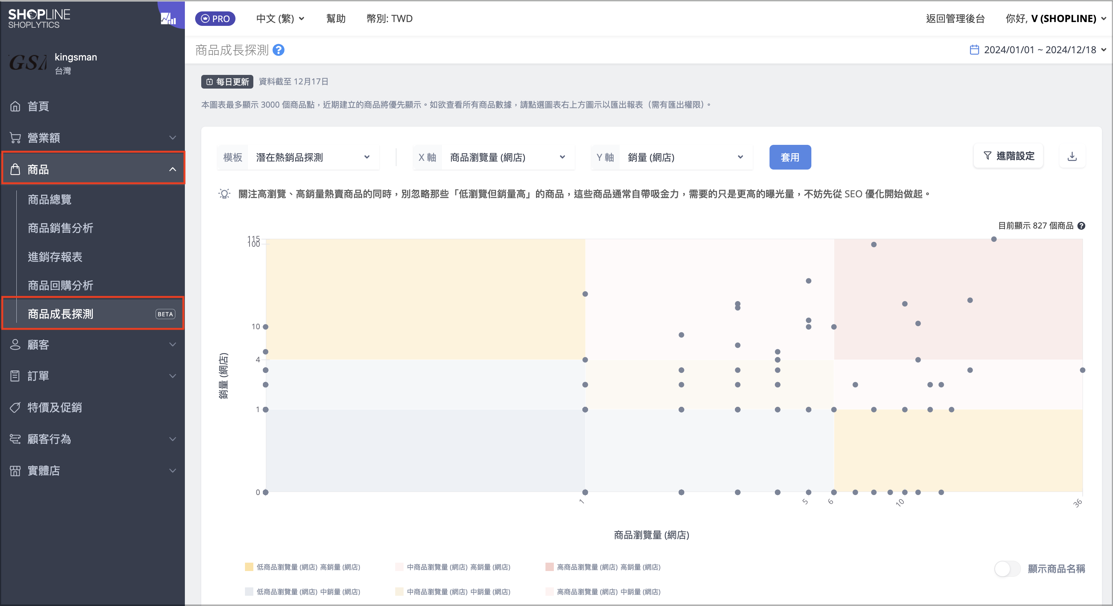
Task: Expand the 營業額 menu chevron
Action: click(x=172, y=138)
